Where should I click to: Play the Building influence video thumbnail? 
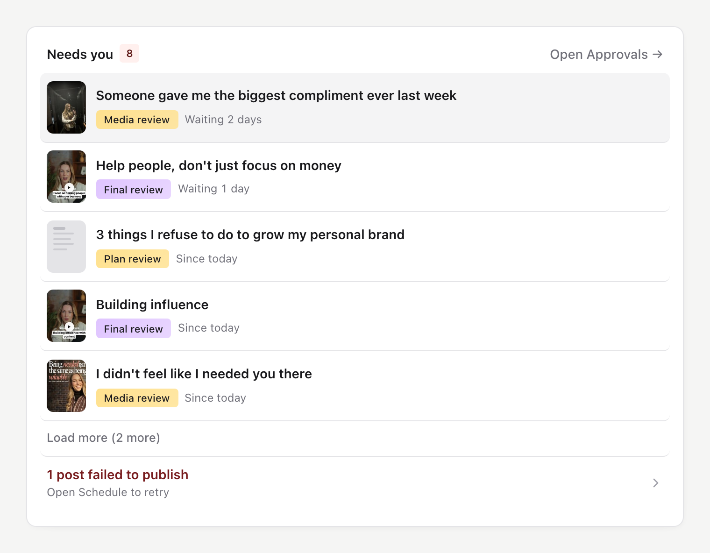click(66, 316)
